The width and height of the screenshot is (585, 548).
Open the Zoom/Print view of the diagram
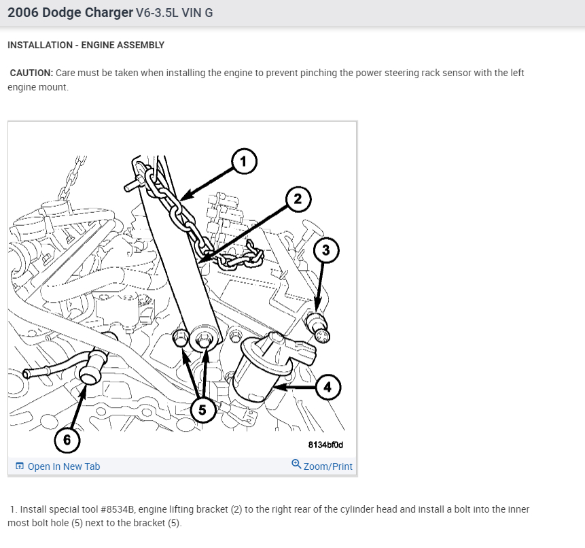(x=321, y=466)
